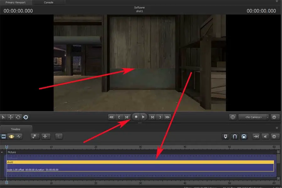Screen dimensions: 282x188
Task: Open viewport settings gear
Action: click(x=274, y=117)
